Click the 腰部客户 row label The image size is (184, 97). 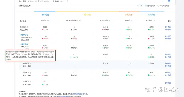pos(26,64)
